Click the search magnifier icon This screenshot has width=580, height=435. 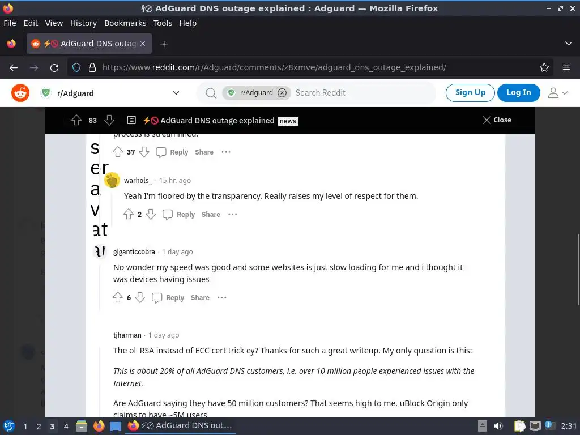click(x=211, y=93)
